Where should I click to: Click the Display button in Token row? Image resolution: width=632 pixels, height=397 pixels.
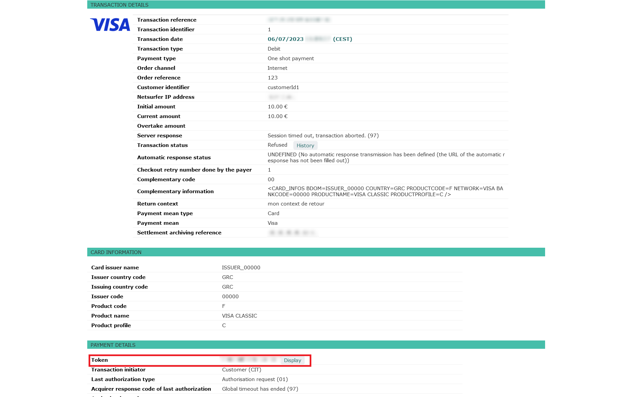pos(292,360)
